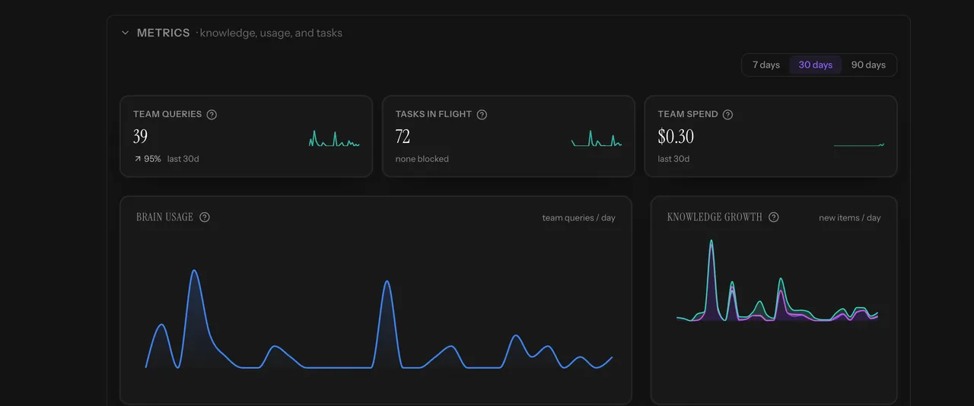Open help icon beside Brain Usage
974x406 pixels.
coord(205,217)
